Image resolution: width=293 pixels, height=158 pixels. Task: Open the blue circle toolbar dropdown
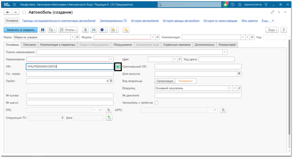coord(103,30)
